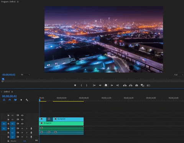Click the Mark In bracket button
184x143 pixels.
click(81, 85)
